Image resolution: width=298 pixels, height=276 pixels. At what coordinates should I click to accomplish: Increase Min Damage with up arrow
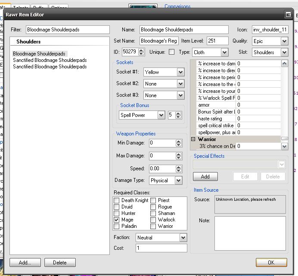[179, 141]
